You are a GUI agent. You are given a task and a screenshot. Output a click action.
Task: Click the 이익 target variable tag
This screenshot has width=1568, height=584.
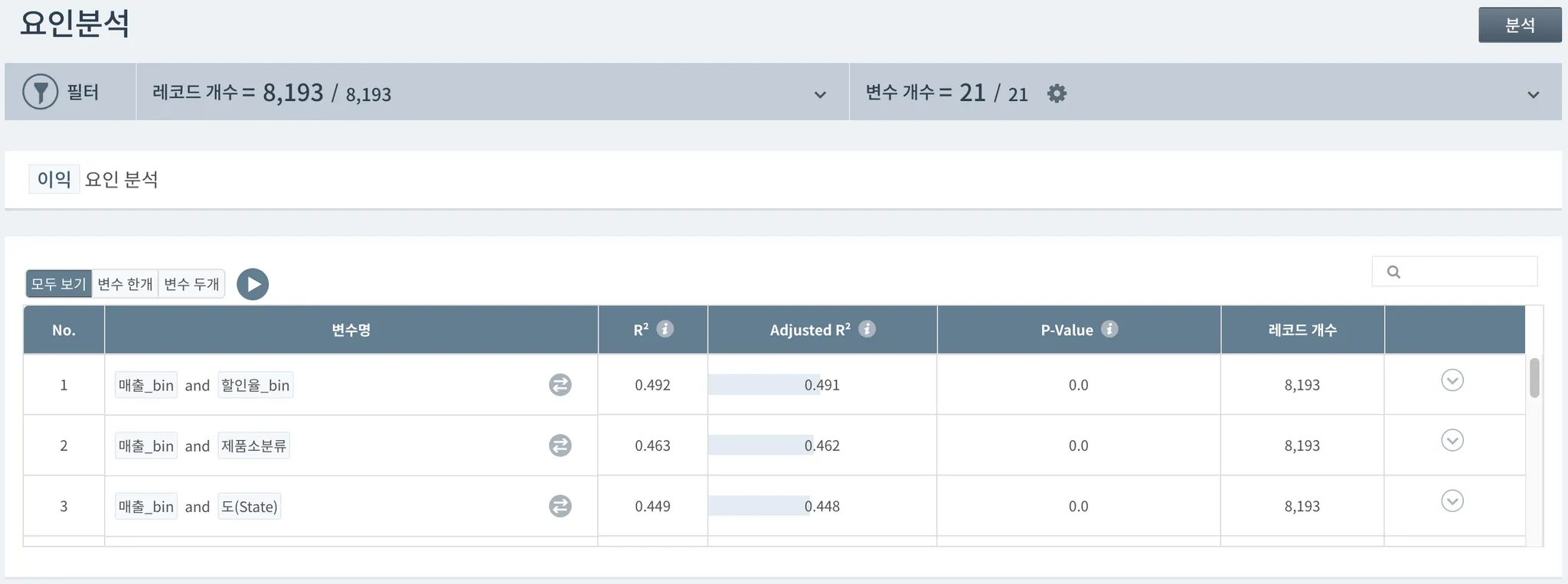[x=54, y=179]
